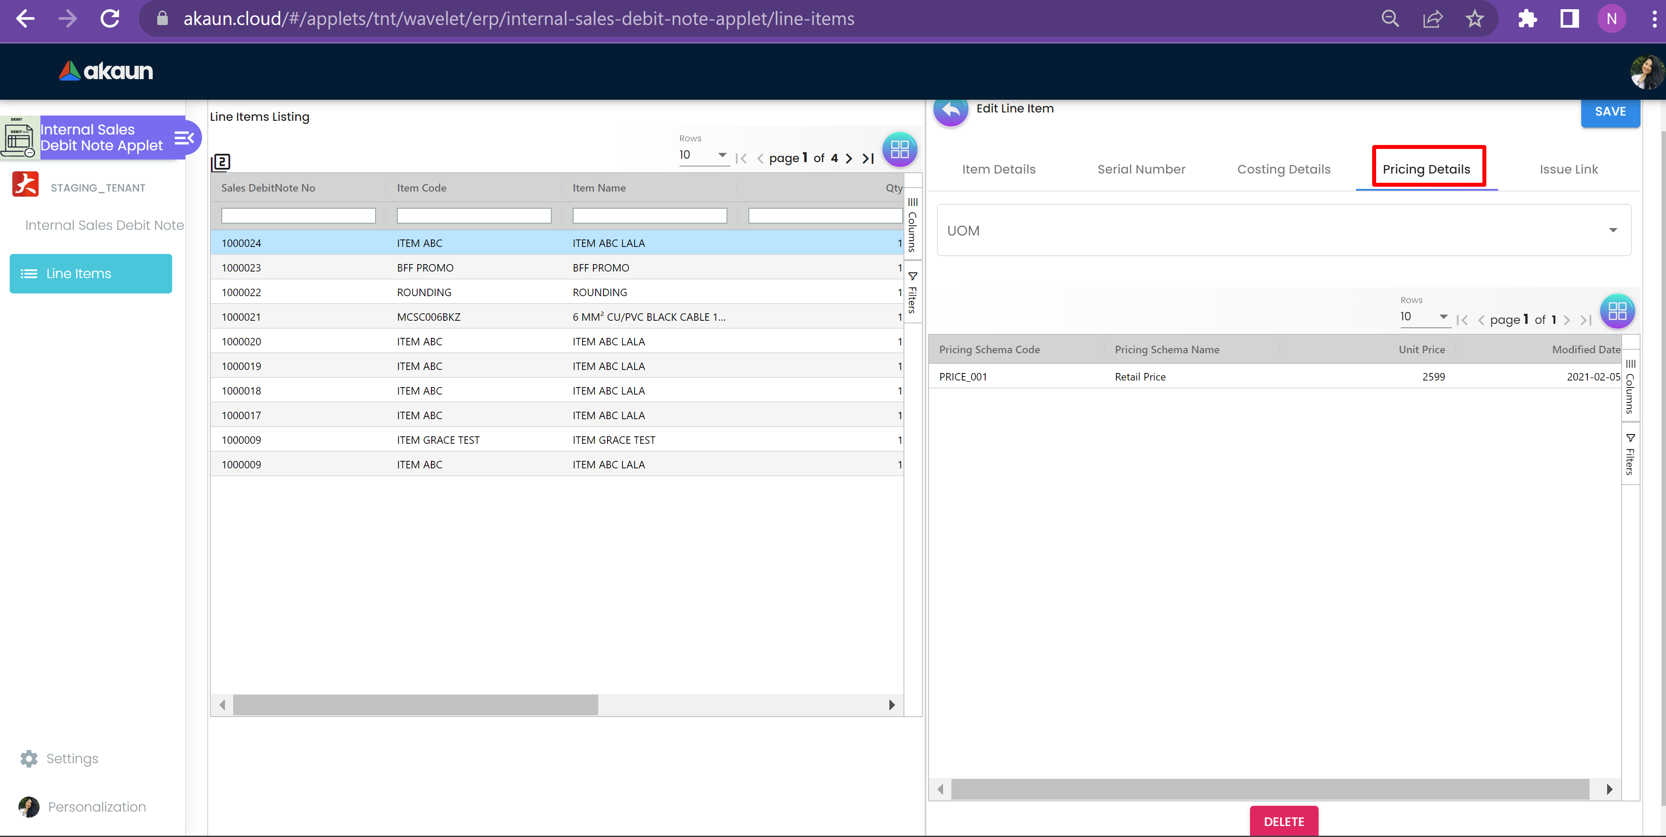Collapse the applet sidebar menu icon
Screen dimensions: 1666x837
pos(184,138)
